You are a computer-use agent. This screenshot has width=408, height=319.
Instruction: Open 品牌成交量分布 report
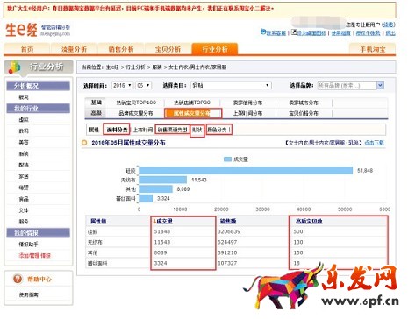(x=135, y=113)
